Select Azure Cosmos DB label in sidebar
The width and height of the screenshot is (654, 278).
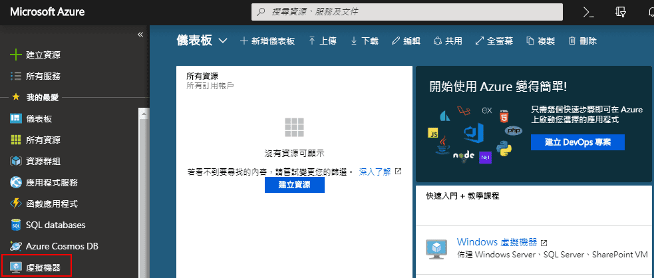click(x=62, y=246)
